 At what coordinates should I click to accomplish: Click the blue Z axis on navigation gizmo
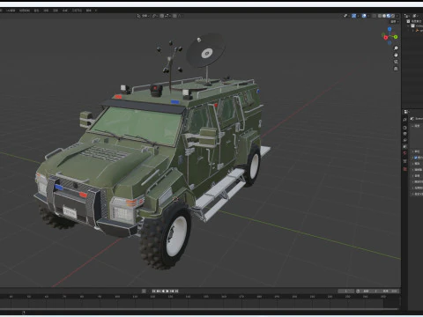click(x=390, y=29)
